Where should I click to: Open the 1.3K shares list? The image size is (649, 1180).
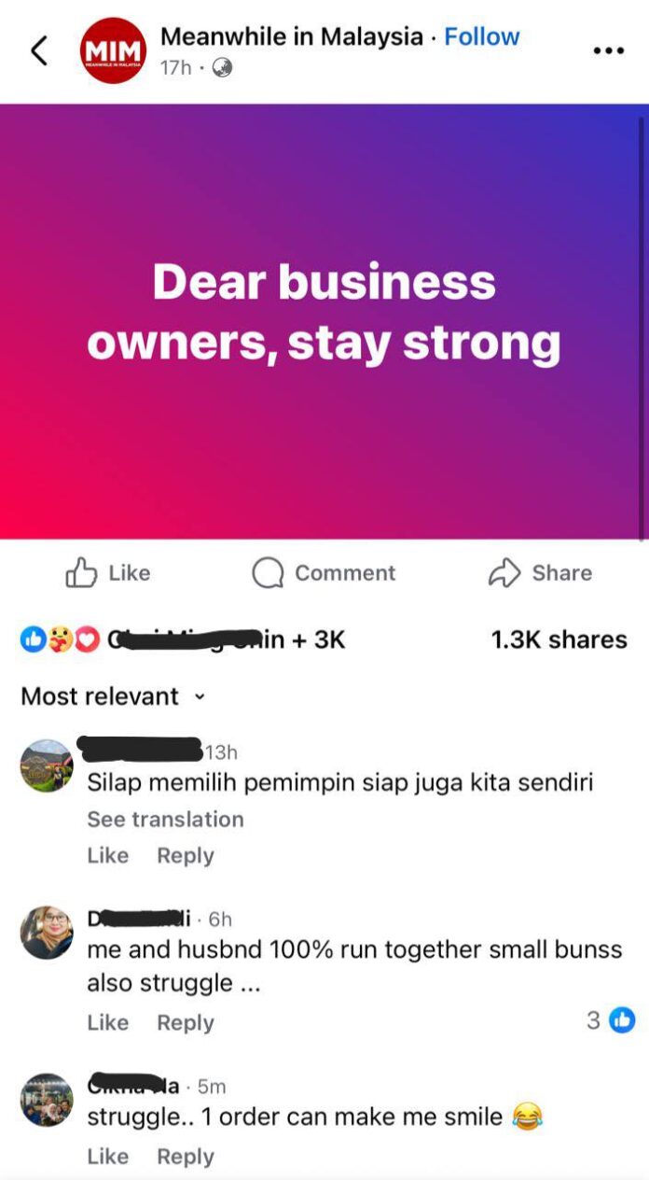[x=559, y=639]
